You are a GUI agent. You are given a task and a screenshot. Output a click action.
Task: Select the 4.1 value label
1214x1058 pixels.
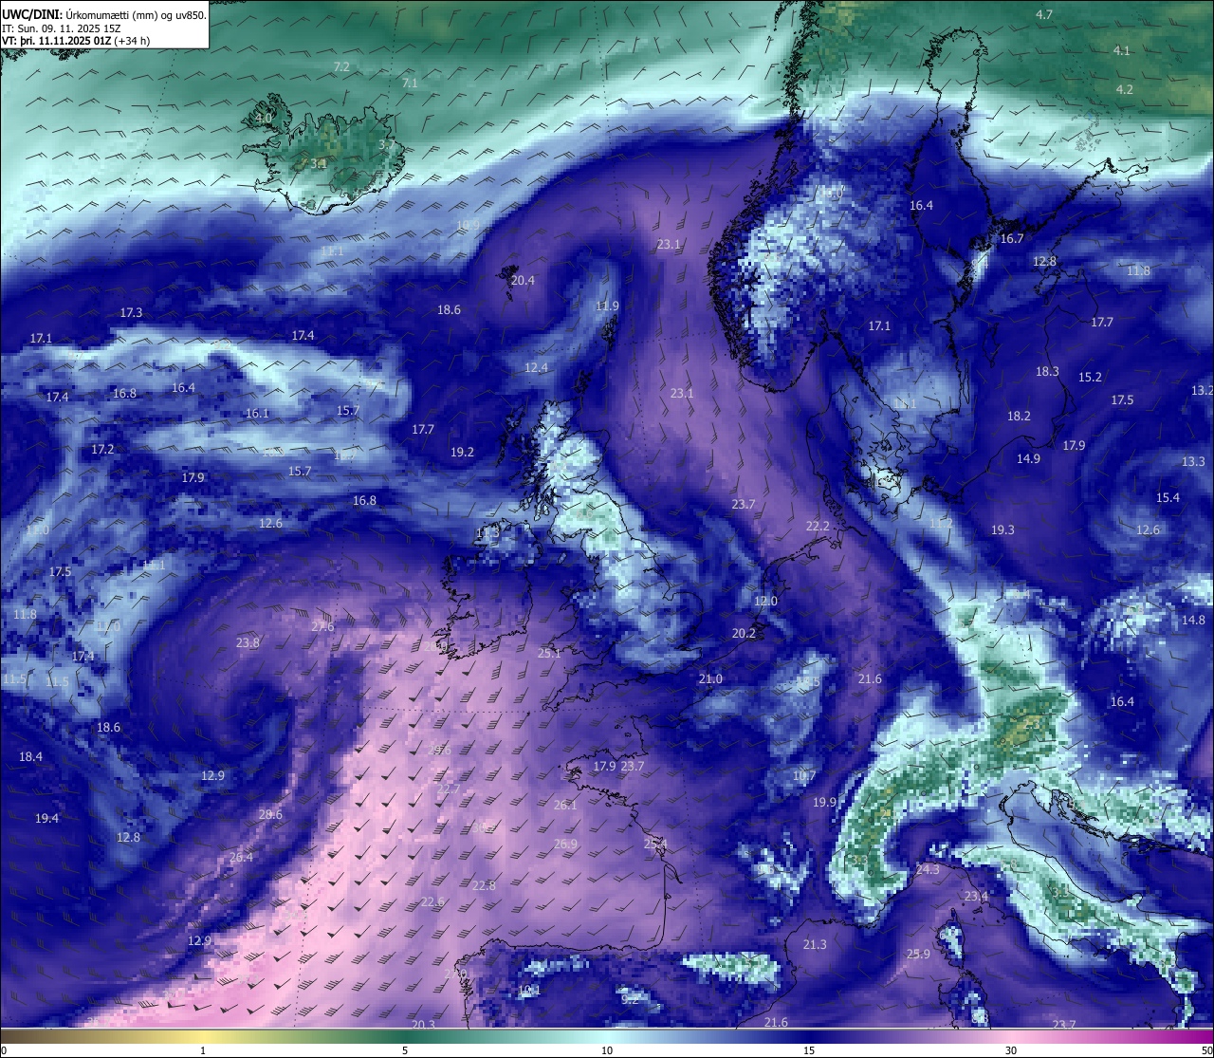[x=1122, y=50]
